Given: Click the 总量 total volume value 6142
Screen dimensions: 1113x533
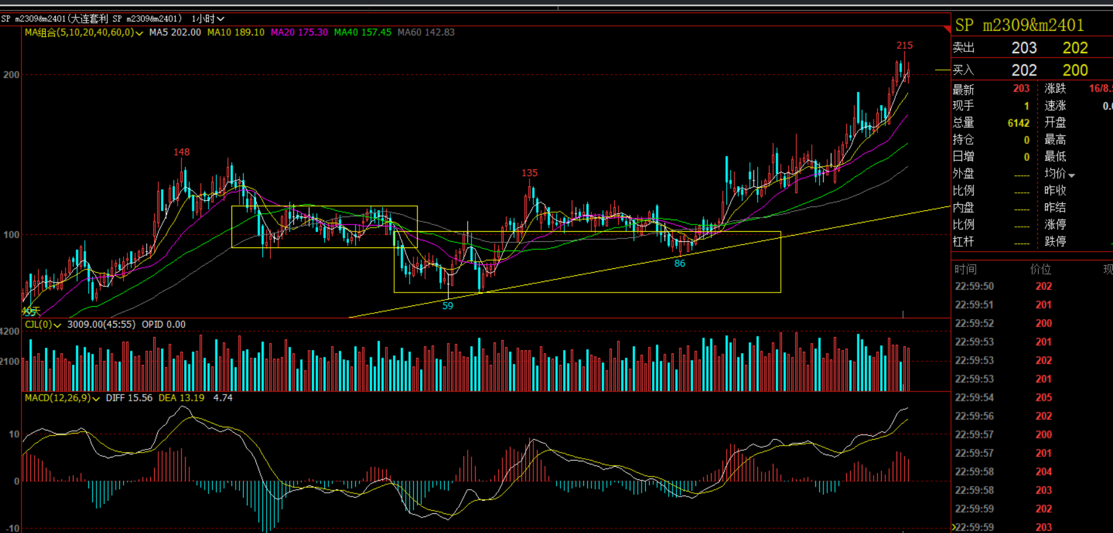Looking at the screenshot, I should [1018, 124].
